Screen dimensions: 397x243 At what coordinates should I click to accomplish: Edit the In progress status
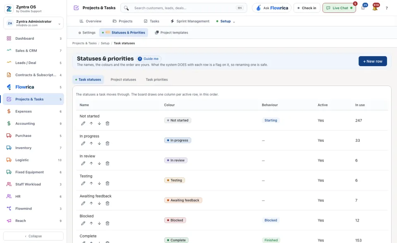pos(83,143)
